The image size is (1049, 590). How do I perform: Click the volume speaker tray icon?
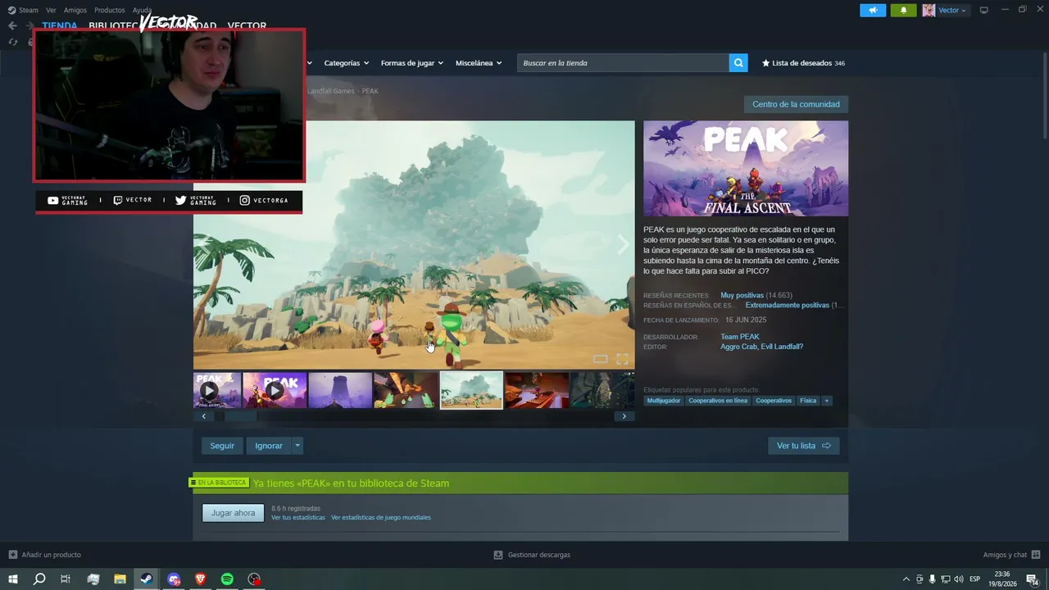coord(960,579)
